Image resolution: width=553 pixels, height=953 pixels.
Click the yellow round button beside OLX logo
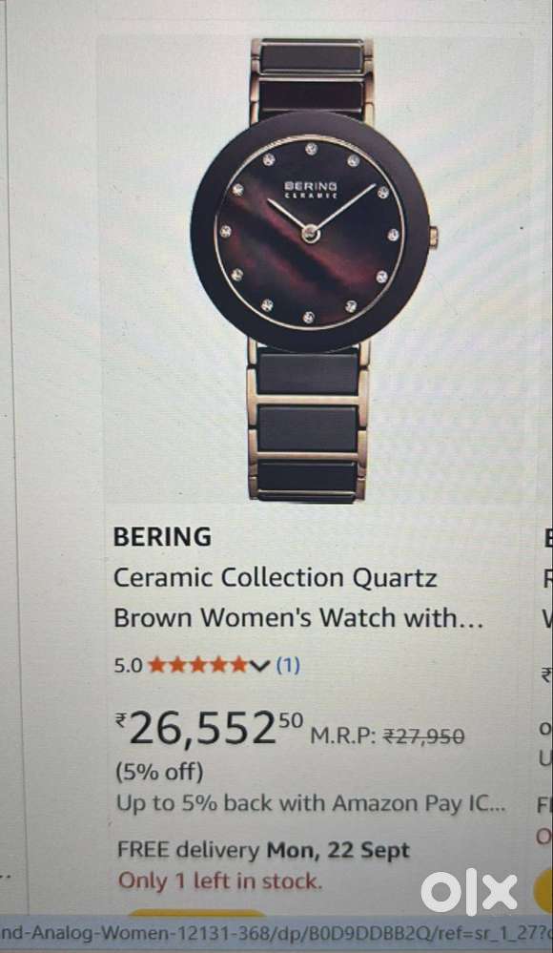tap(543, 891)
